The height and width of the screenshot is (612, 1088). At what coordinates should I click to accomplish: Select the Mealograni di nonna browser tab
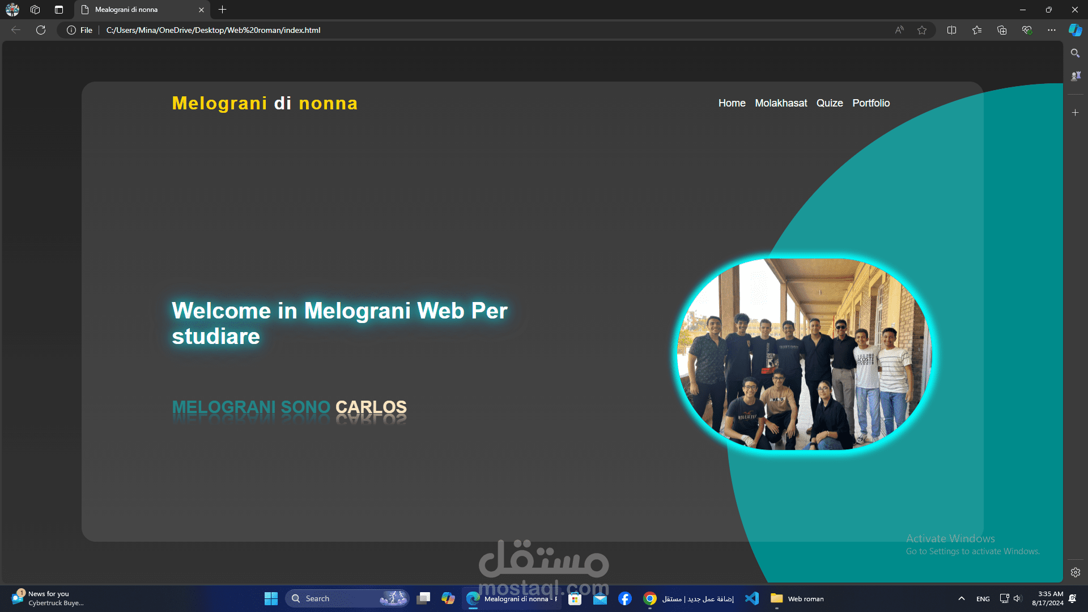pyautogui.click(x=142, y=10)
